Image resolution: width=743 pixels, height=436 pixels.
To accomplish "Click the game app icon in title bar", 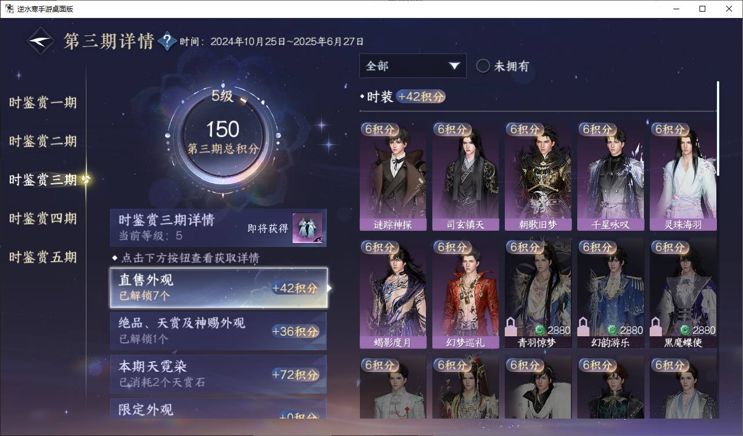I will tap(9, 9).
